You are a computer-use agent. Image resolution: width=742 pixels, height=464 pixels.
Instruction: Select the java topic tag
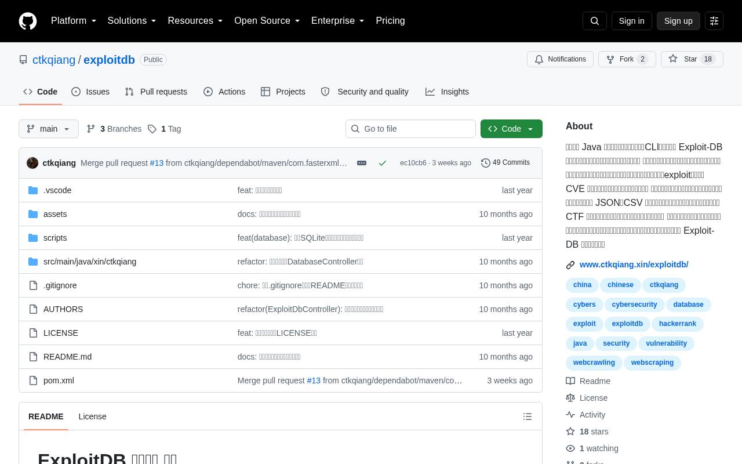tap(580, 343)
